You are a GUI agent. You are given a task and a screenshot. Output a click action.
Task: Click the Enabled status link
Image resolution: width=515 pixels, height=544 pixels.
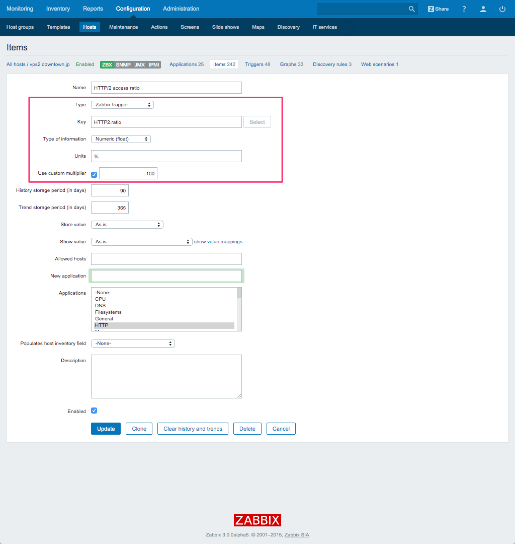pos(85,64)
